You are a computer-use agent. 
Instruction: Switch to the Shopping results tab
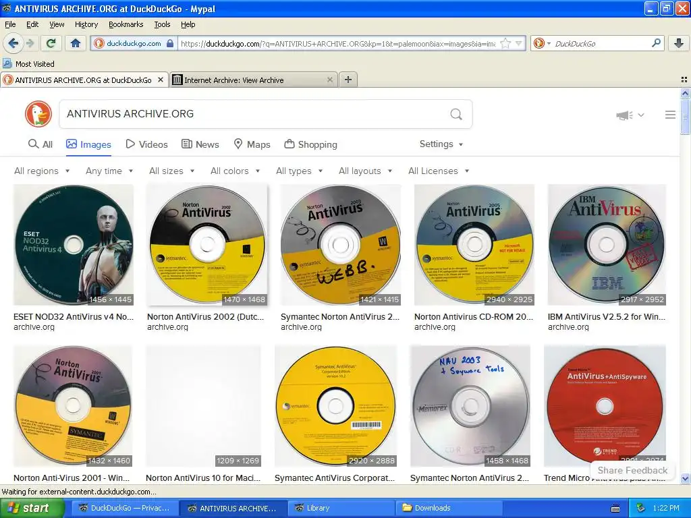(x=310, y=144)
